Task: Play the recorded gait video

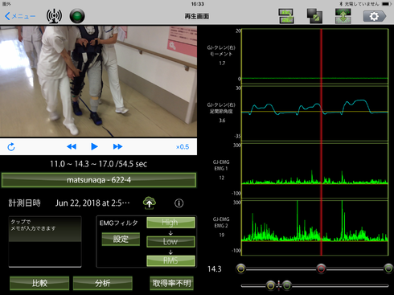Action: point(94,146)
